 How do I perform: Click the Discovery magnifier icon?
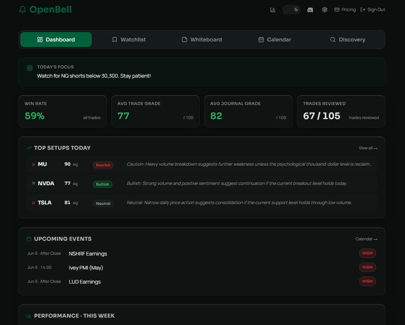(333, 40)
